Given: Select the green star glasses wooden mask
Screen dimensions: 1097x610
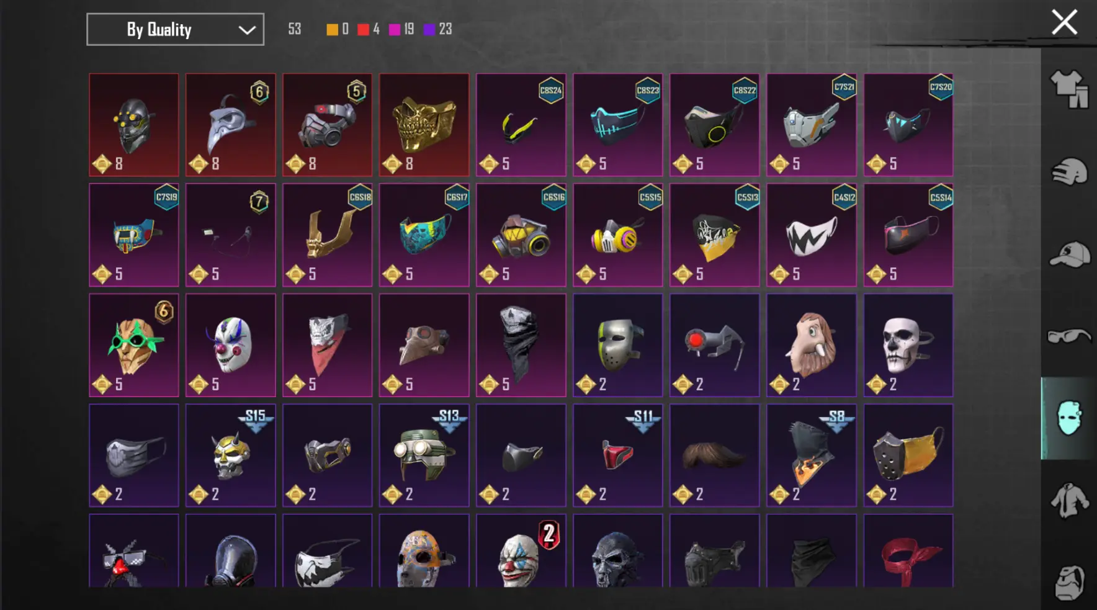Looking at the screenshot, I should (x=134, y=345).
